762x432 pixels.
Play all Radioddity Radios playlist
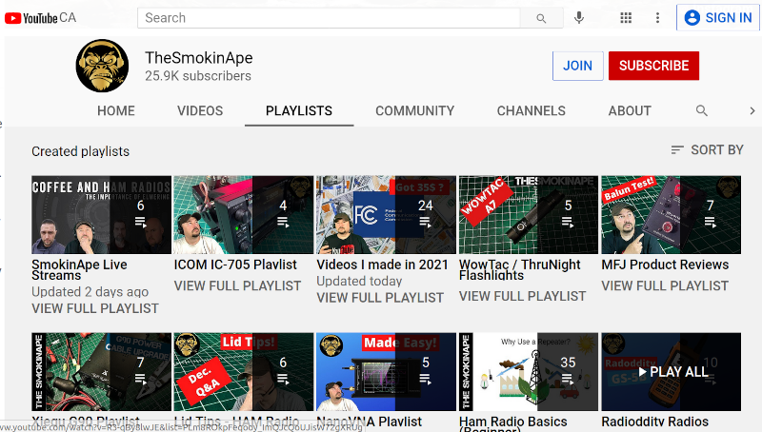[x=673, y=372]
